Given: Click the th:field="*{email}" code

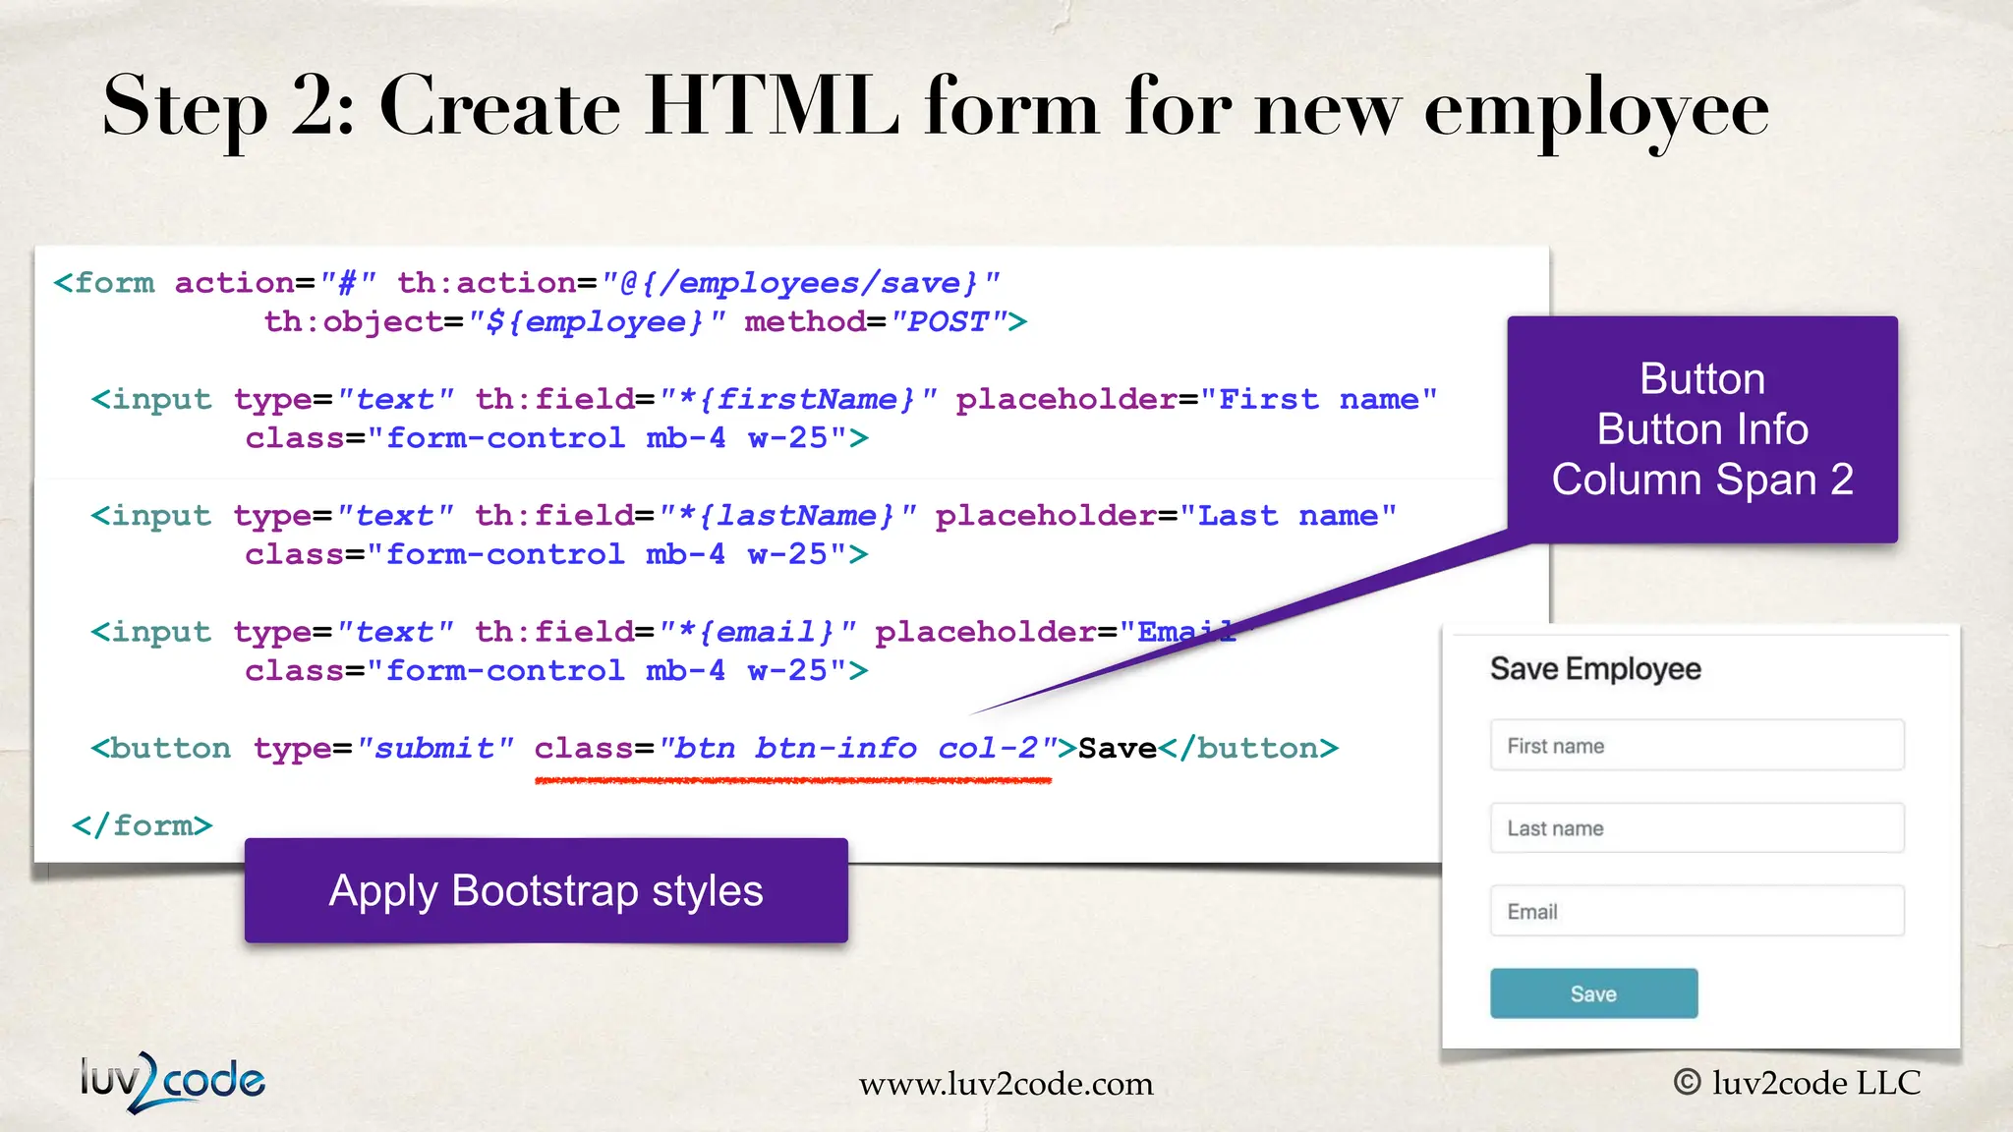Looking at the screenshot, I should click(665, 631).
